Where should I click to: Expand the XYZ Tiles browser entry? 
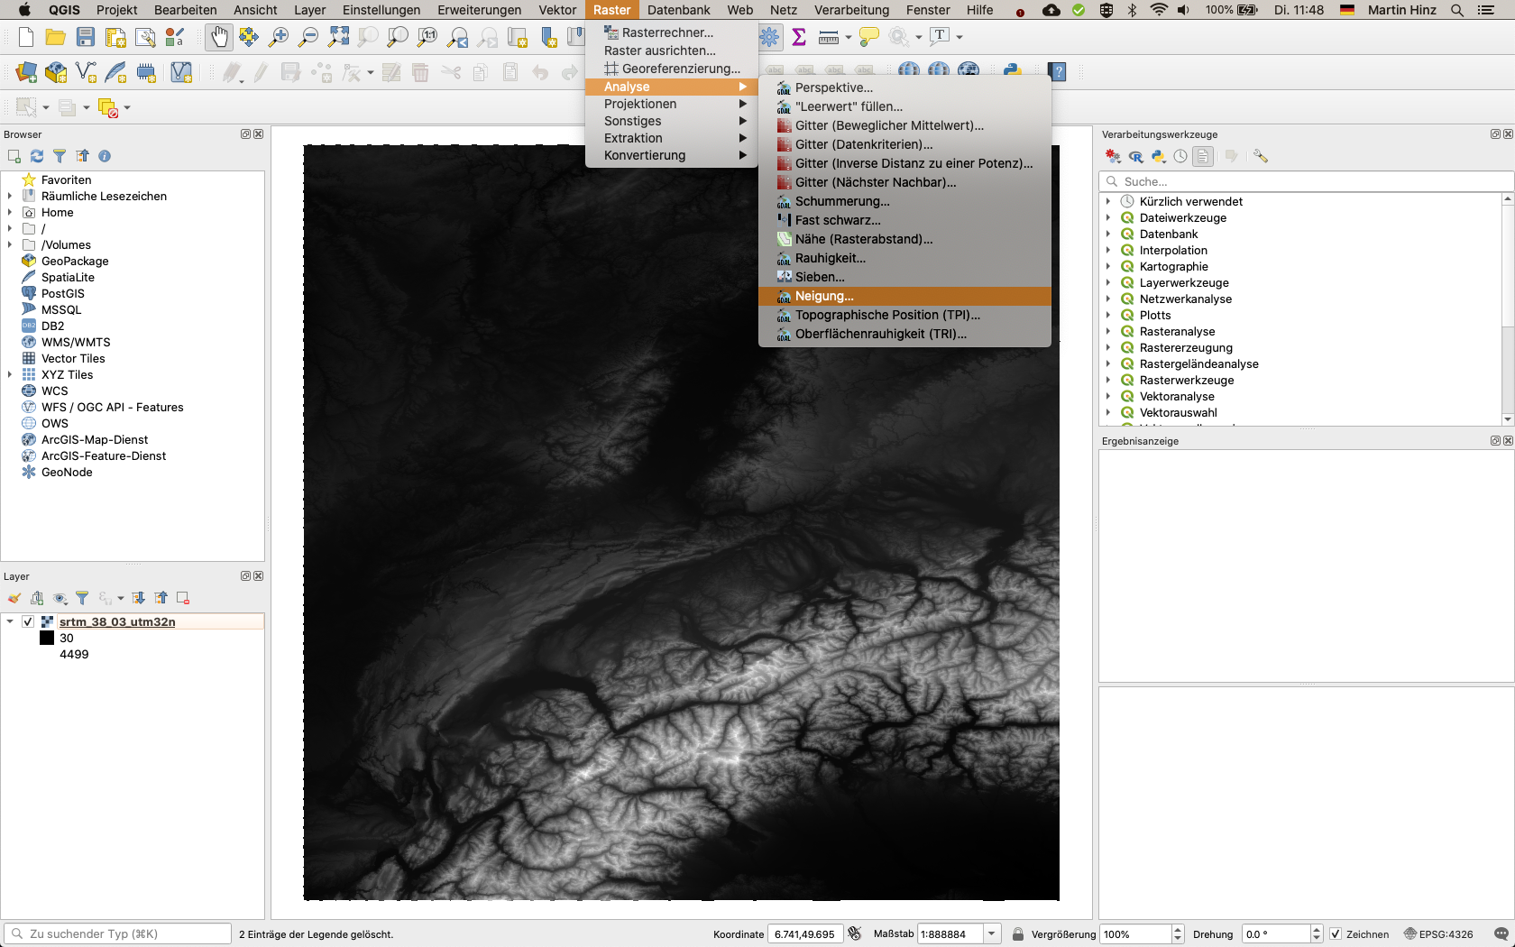pos(10,374)
